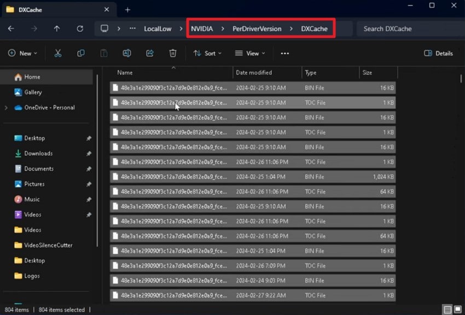Navigate up one folder level
Viewport: 465px width, 315px height.
coord(57,28)
